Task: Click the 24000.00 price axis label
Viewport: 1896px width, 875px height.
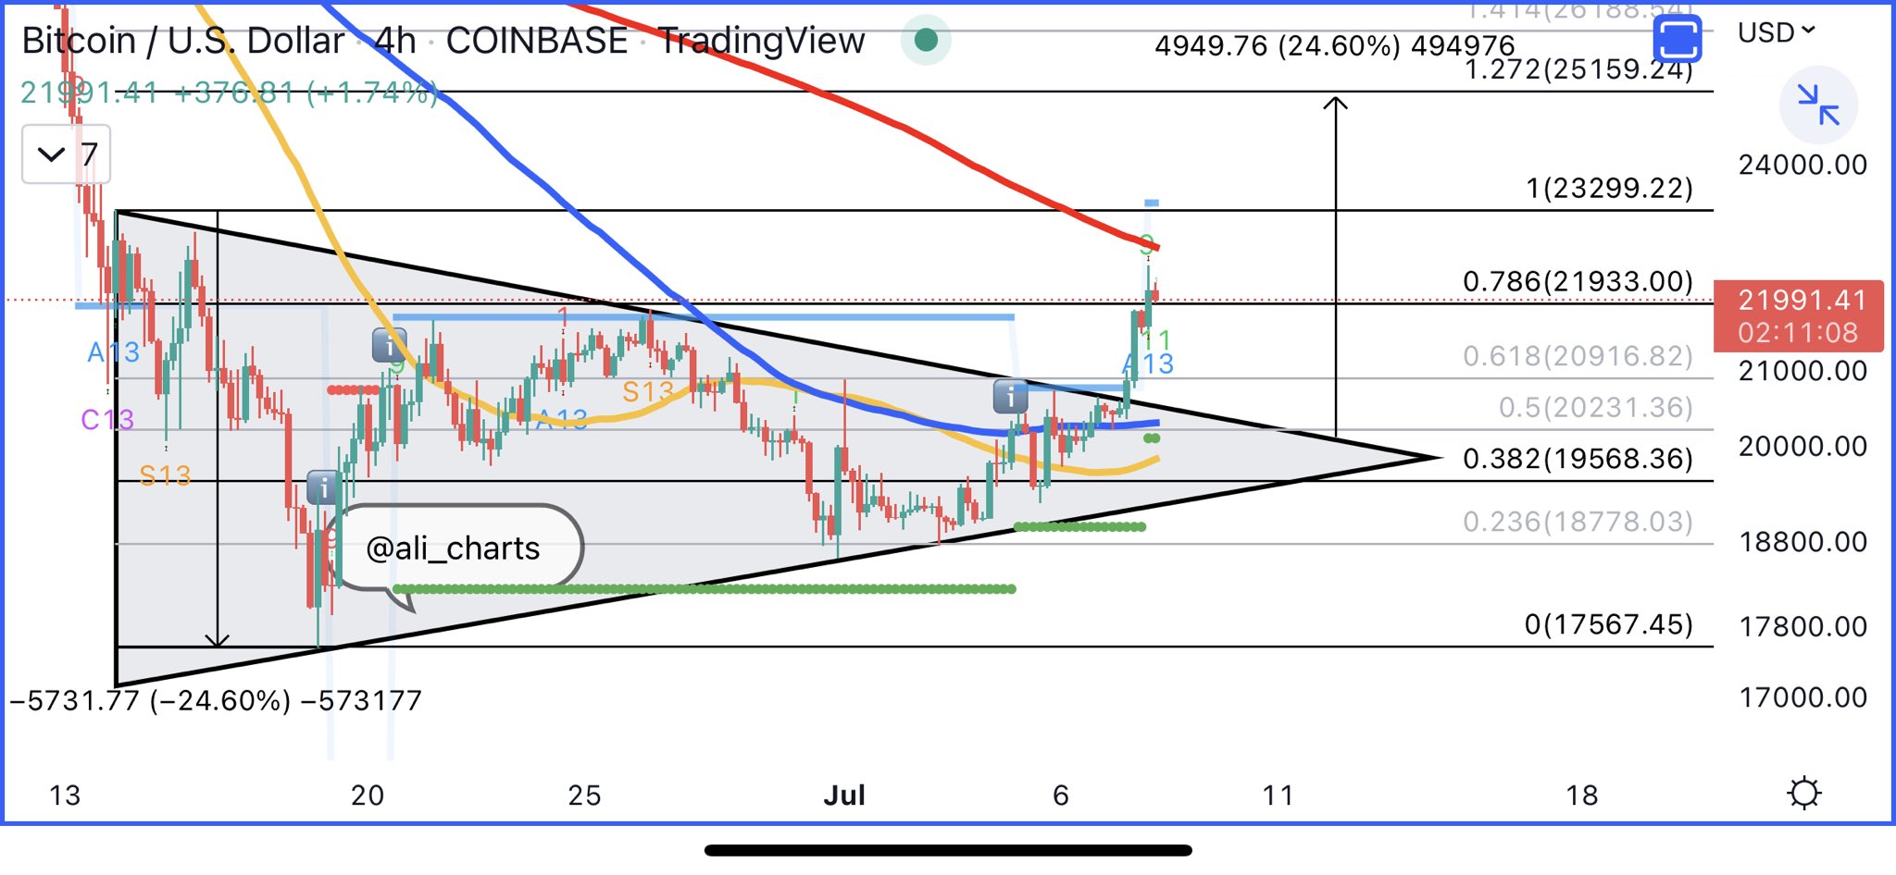Action: click(1802, 166)
